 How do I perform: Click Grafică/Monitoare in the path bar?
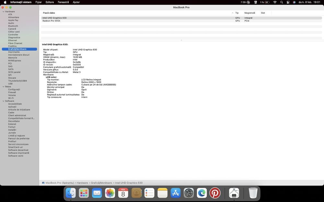101,183
